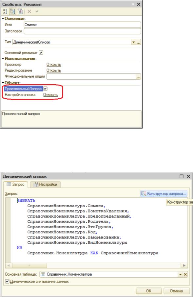Collapse the Основные section
Screen dimensions: 193x297
point(3,19)
